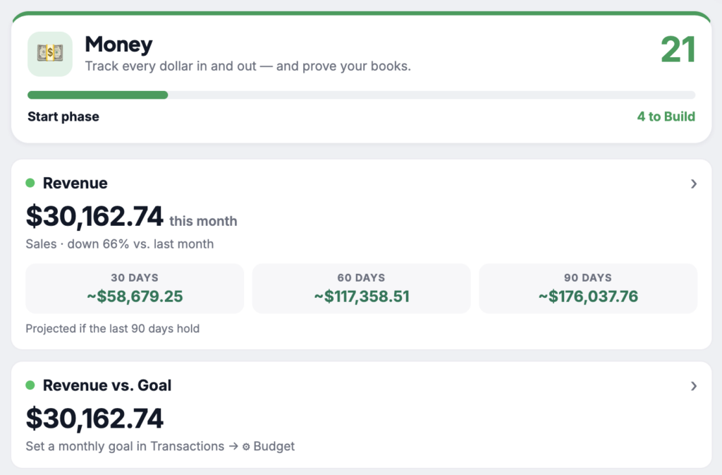Click the Budget text in goal hint
The image size is (722, 475).
274,446
